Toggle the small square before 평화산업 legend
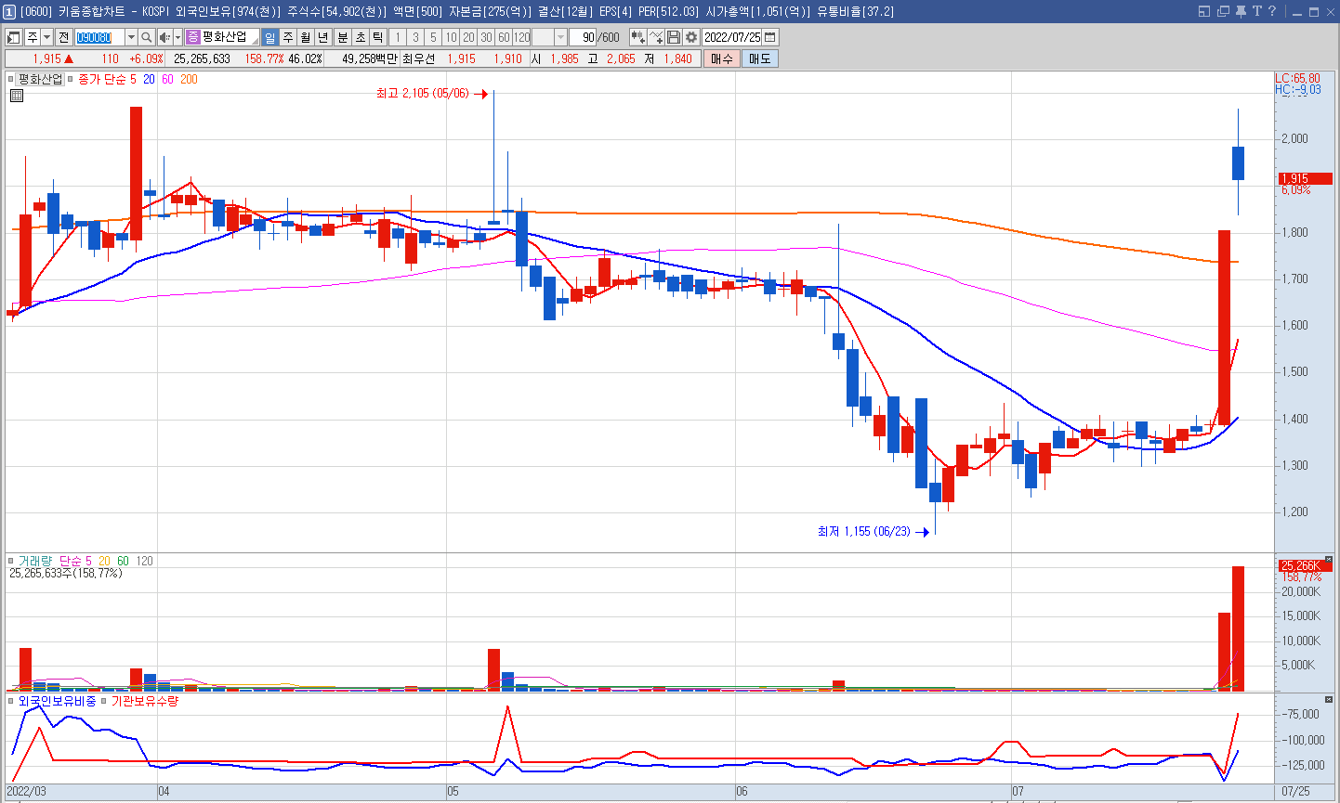The width and height of the screenshot is (1340, 803). [x=11, y=79]
